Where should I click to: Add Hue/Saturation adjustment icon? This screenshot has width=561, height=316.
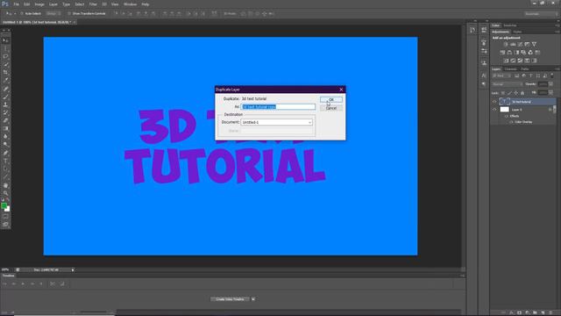(502, 53)
